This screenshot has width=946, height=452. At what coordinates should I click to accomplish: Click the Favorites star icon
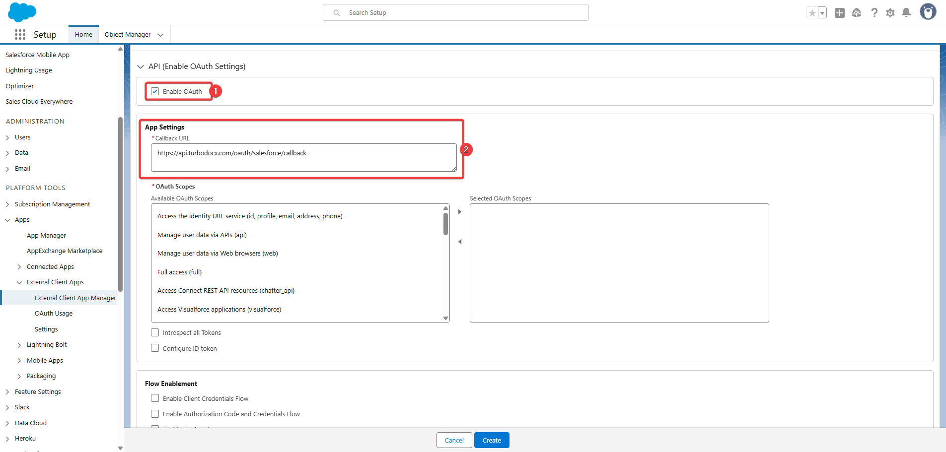click(x=812, y=13)
